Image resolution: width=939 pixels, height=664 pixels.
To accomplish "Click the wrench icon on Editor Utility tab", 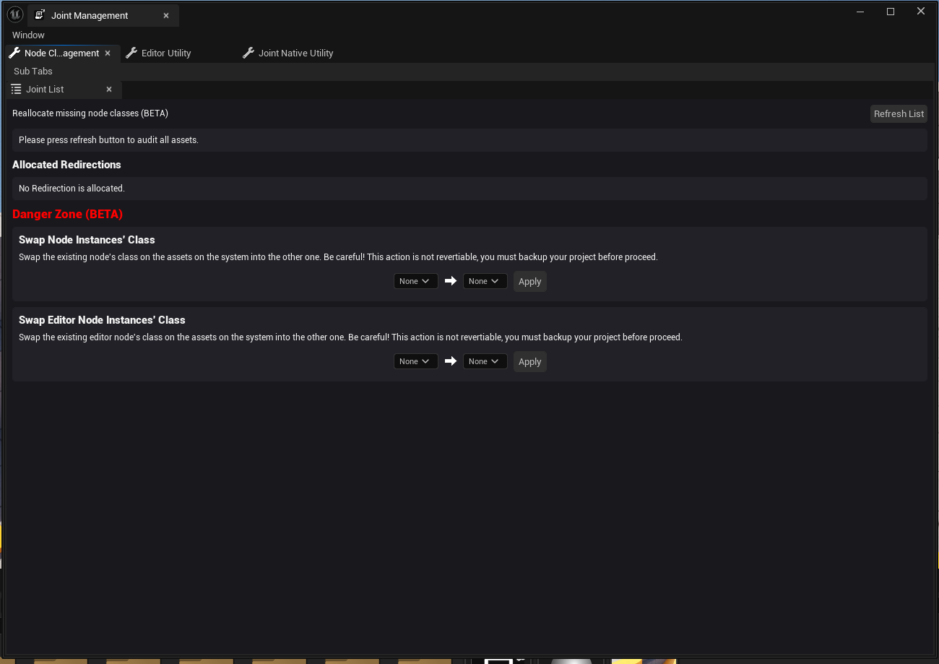I will [131, 53].
